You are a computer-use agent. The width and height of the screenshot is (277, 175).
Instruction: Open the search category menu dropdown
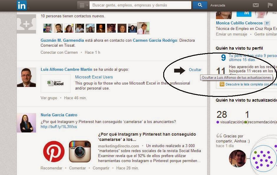(x=83, y=5)
